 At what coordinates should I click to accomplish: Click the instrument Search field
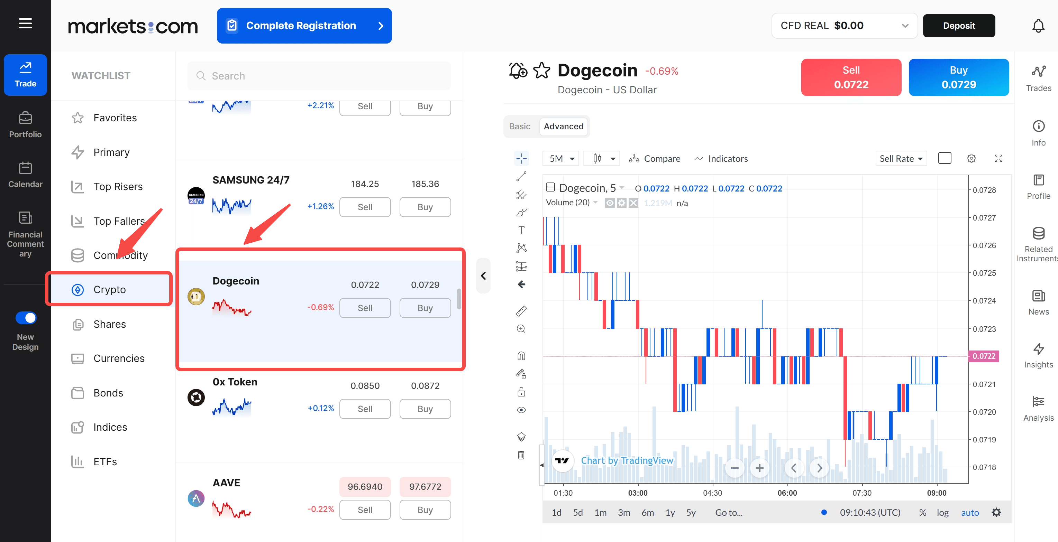(319, 75)
